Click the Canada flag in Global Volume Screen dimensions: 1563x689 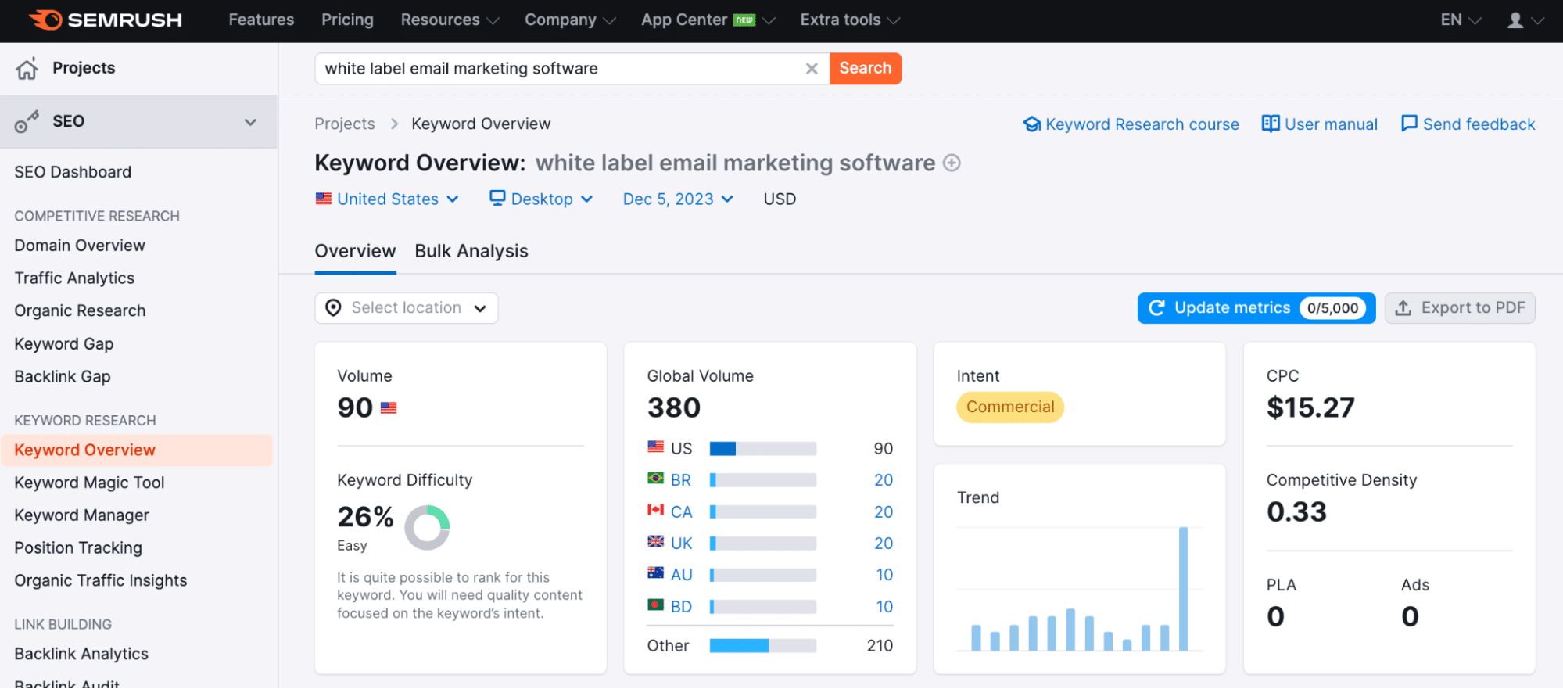tap(656, 510)
